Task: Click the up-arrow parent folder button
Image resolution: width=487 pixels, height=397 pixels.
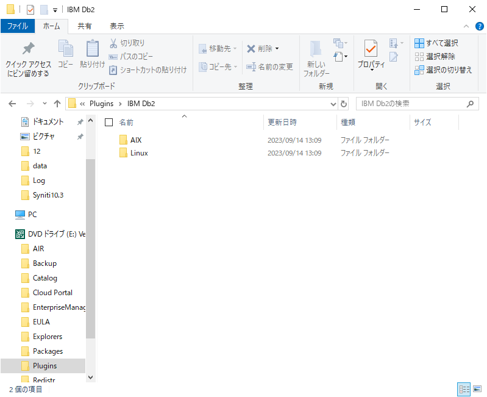Action: (x=57, y=104)
